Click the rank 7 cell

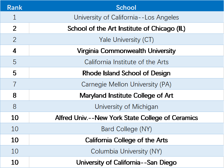click(x=14, y=84)
